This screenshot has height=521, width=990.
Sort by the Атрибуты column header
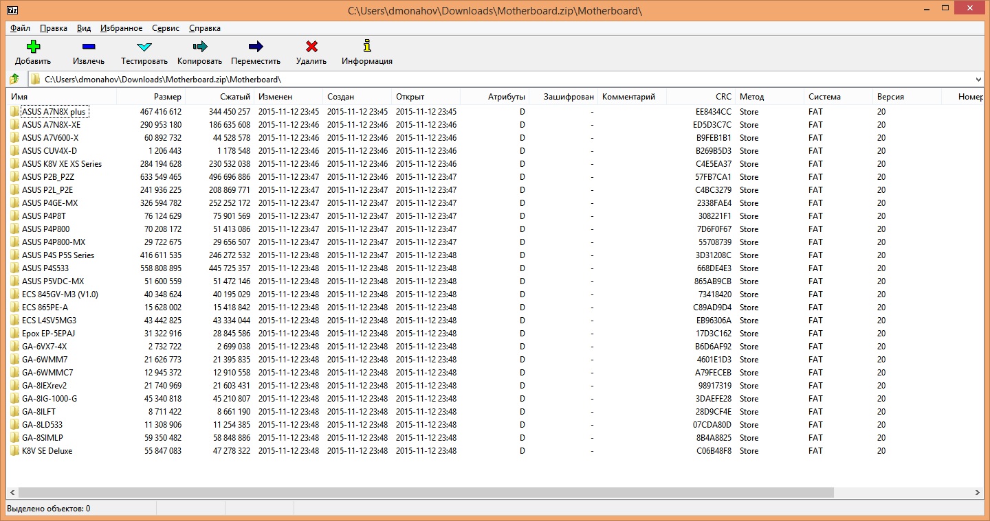coord(495,97)
